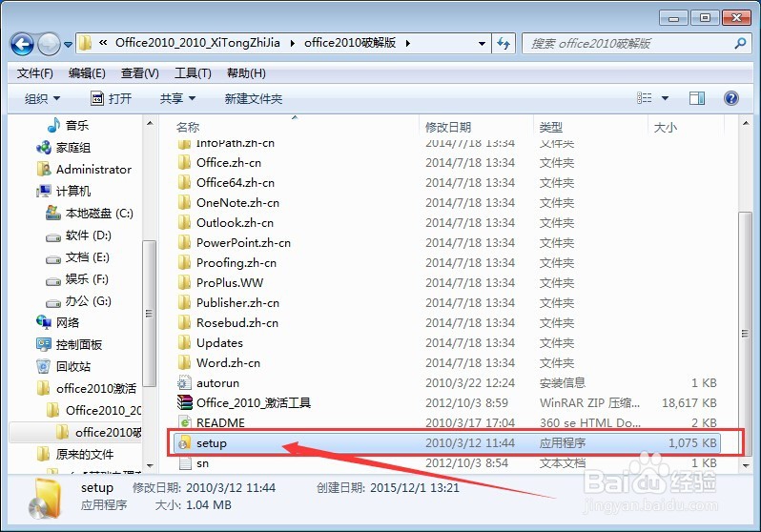
Task: Open 办公 (G:) drive
Action: pyautogui.click(x=78, y=301)
